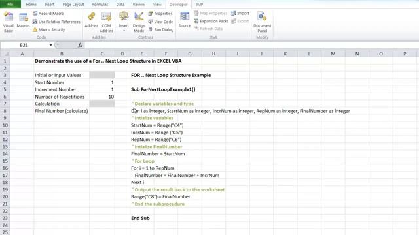Open the Add-Ins manager
The width and height of the screenshot is (419, 235).
92,20
